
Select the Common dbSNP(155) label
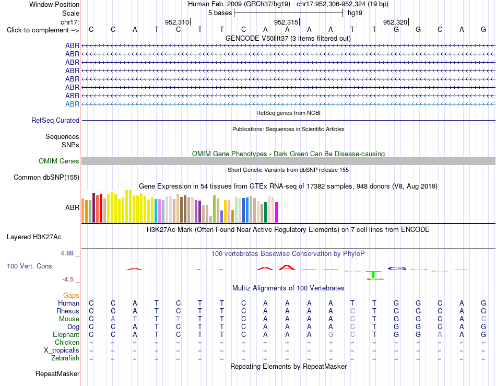coord(46,178)
